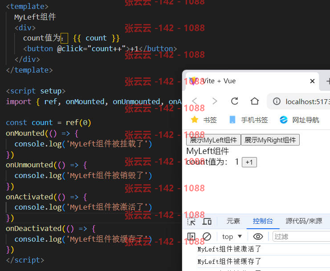
Task: Switch to the 源代码/来源 DevTools tab
Action: point(304,221)
